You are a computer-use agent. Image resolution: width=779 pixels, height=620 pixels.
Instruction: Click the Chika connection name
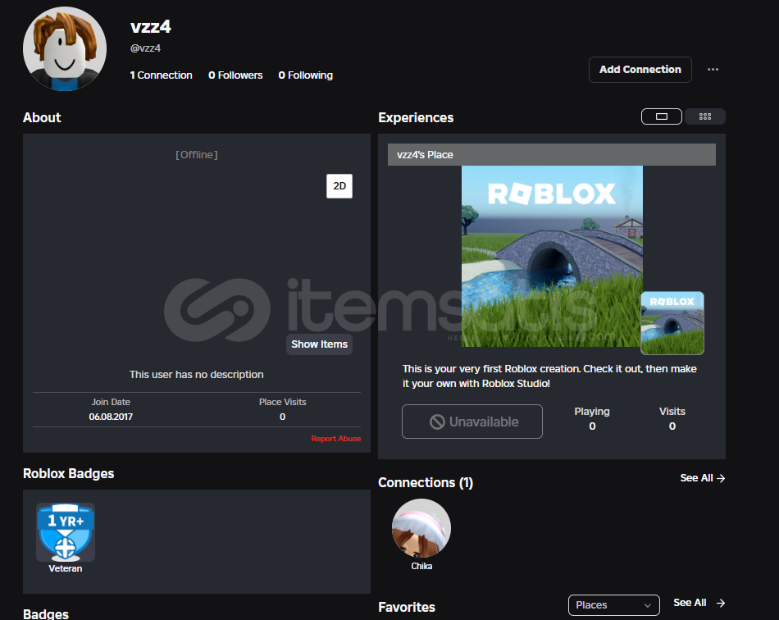click(x=421, y=566)
